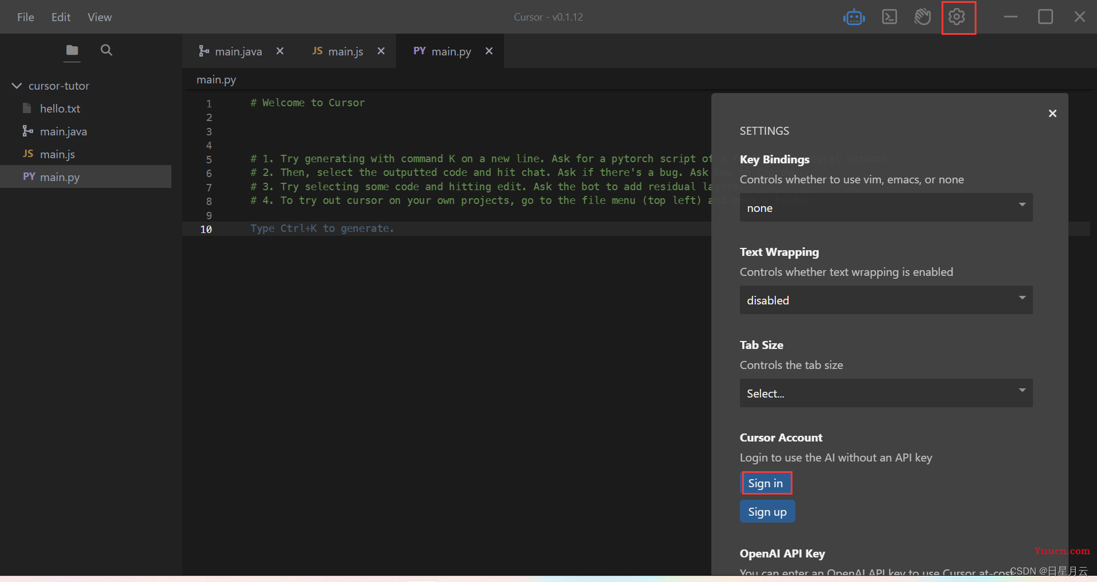Click the waving hand feedback icon
The height and width of the screenshot is (582, 1097).
tap(922, 17)
